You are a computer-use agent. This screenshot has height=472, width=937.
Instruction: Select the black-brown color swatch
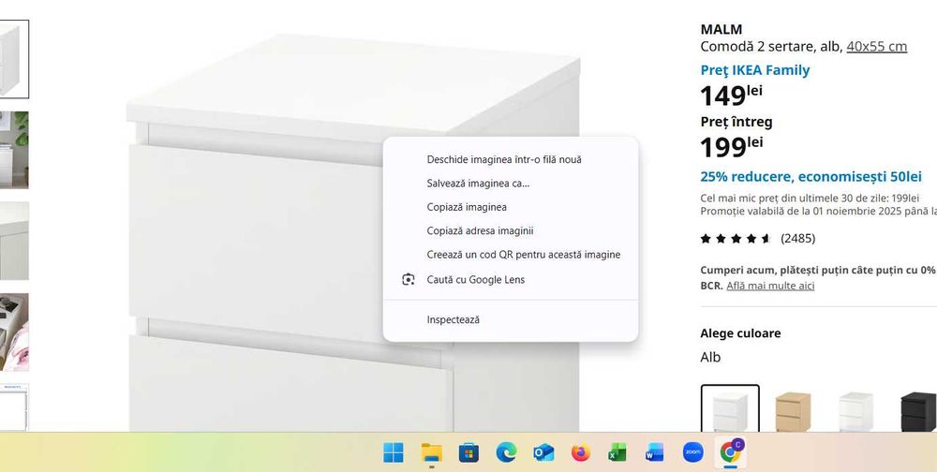pyautogui.click(x=917, y=411)
